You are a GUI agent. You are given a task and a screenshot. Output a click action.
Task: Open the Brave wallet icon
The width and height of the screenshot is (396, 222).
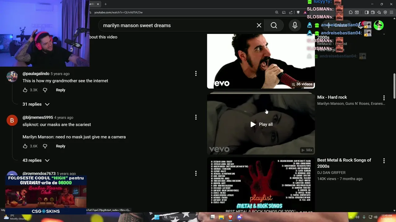point(373,12)
